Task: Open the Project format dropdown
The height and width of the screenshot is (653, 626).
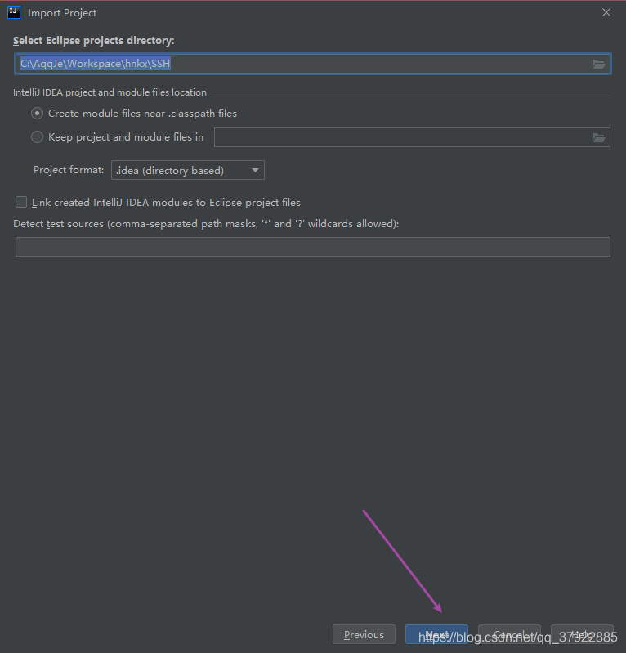Action: click(188, 170)
